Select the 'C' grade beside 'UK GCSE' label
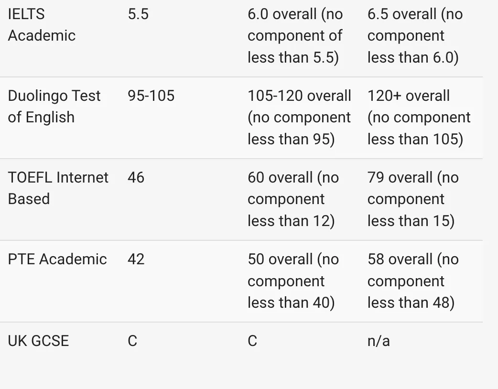This screenshot has height=389, width=498. click(x=132, y=341)
